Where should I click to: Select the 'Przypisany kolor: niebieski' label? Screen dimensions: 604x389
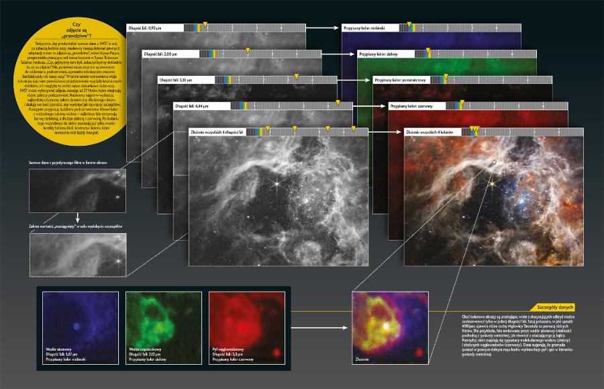(x=363, y=28)
